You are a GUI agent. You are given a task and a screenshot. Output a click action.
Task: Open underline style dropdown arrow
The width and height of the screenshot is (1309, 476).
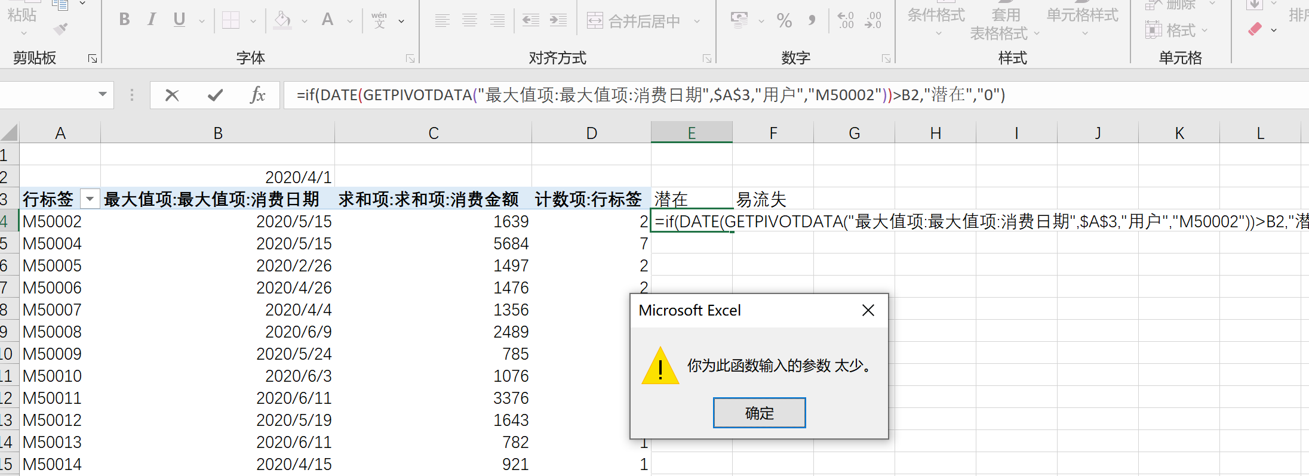click(201, 21)
